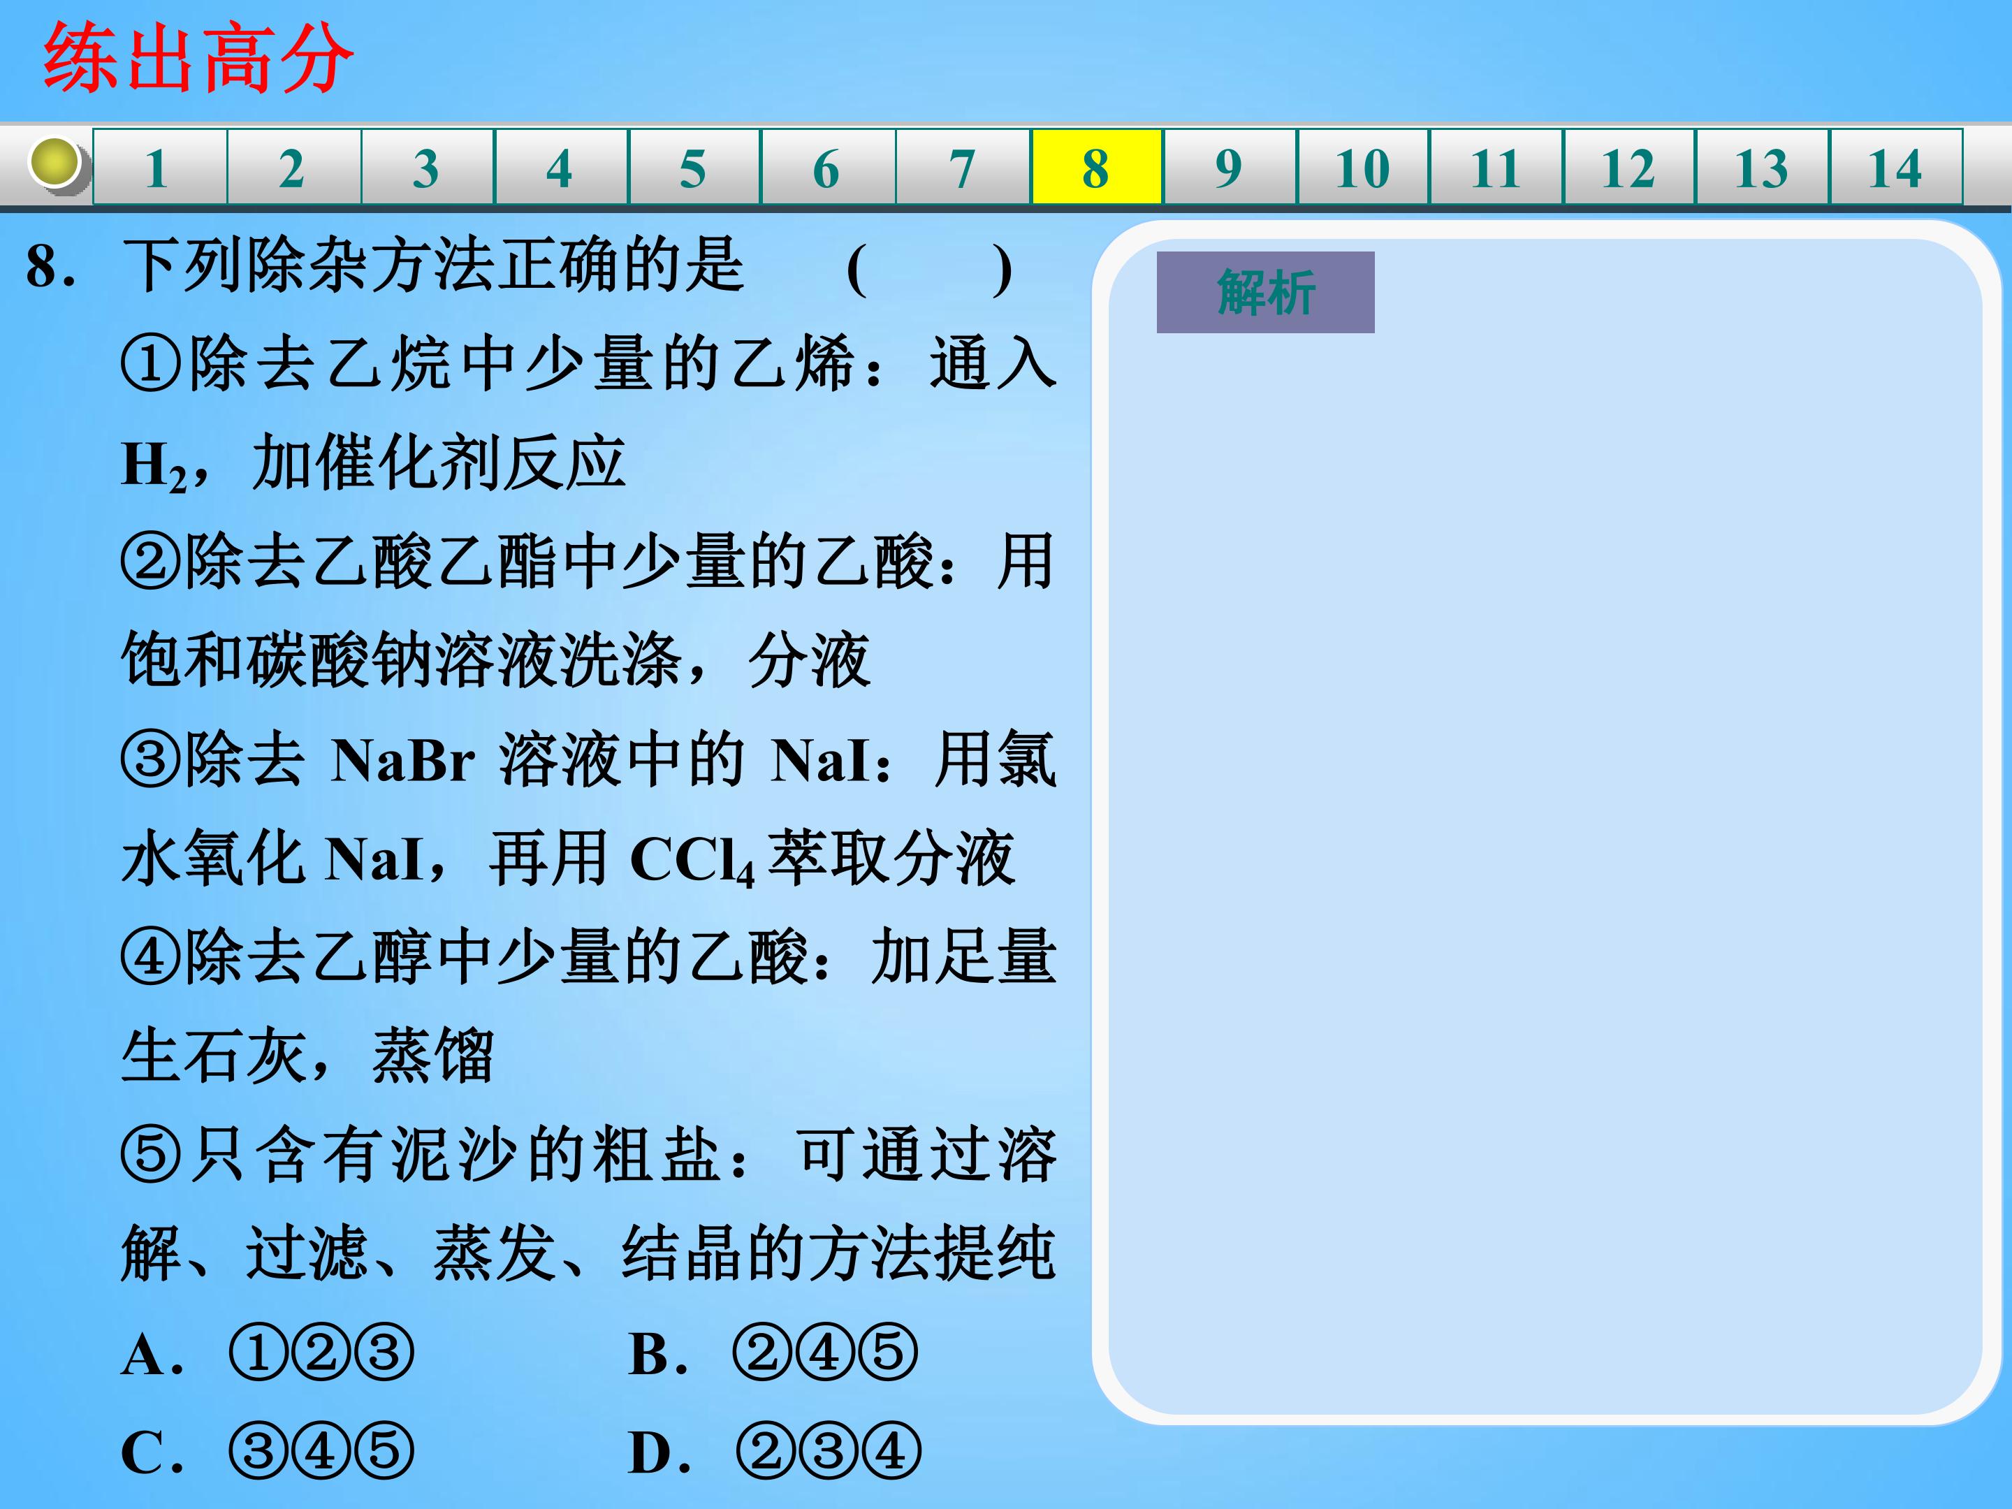
Task: Click the line 饱和碳酸钠溶液洗涤，分液
Action: 496,660
